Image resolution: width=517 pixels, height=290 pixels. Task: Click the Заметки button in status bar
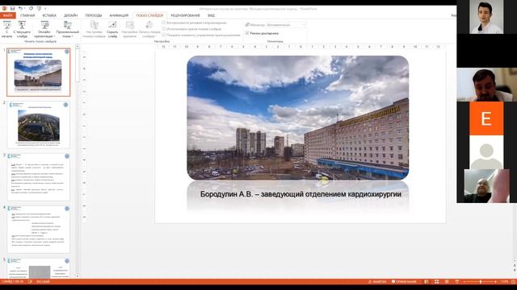pos(377,282)
